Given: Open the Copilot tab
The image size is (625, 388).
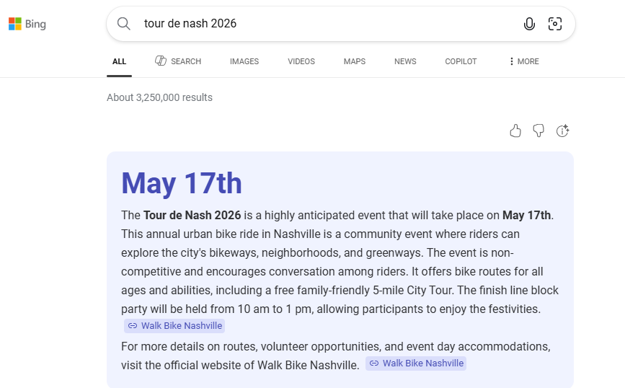Looking at the screenshot, I should click(461, 61).
